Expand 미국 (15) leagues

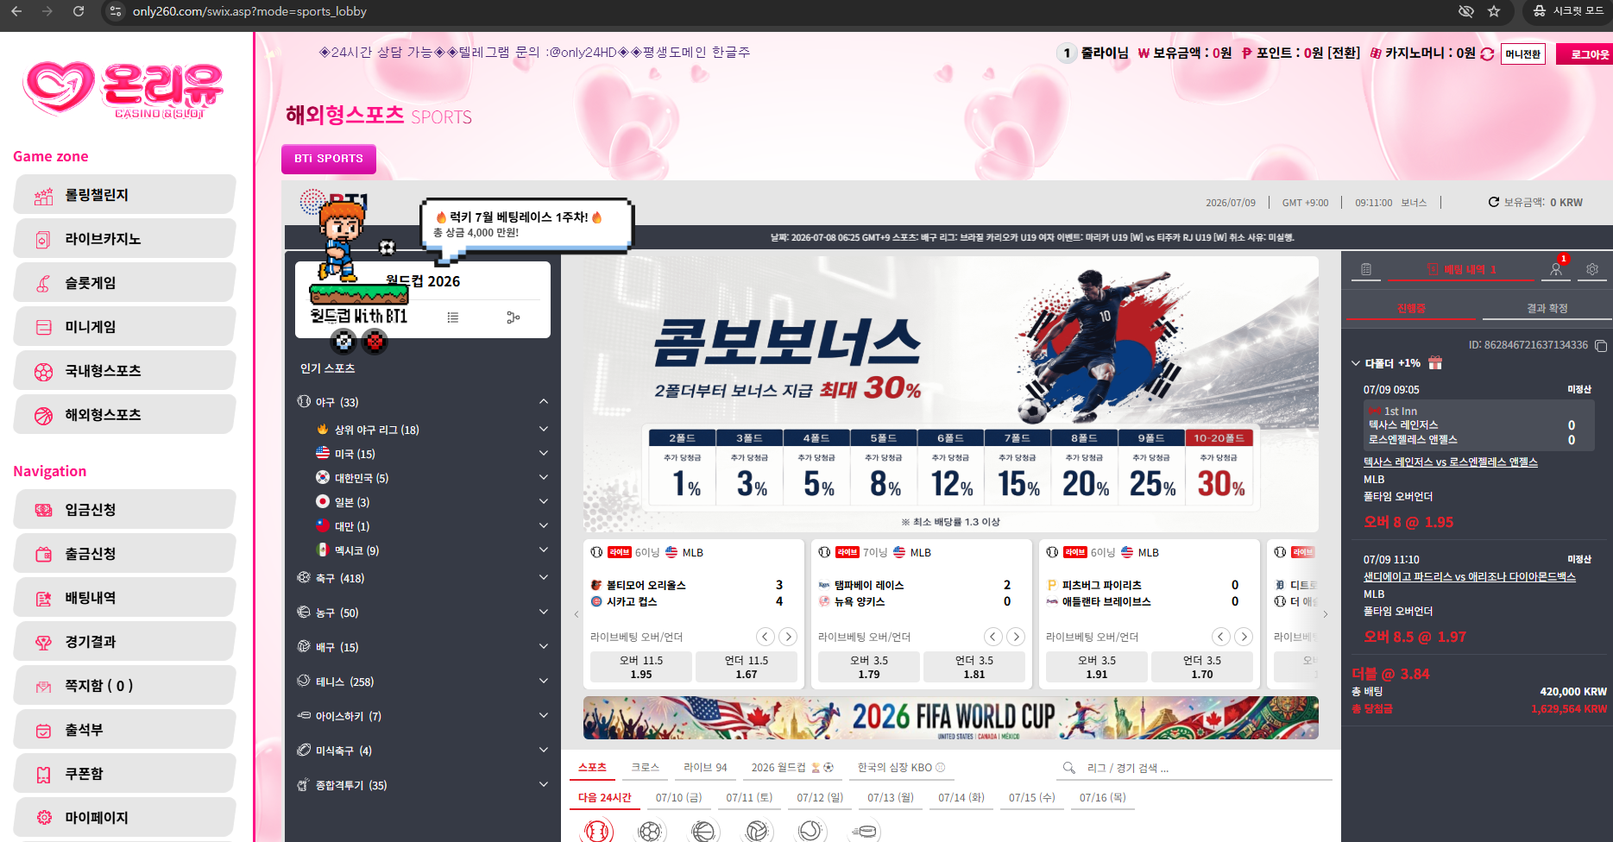coord(544,453)
